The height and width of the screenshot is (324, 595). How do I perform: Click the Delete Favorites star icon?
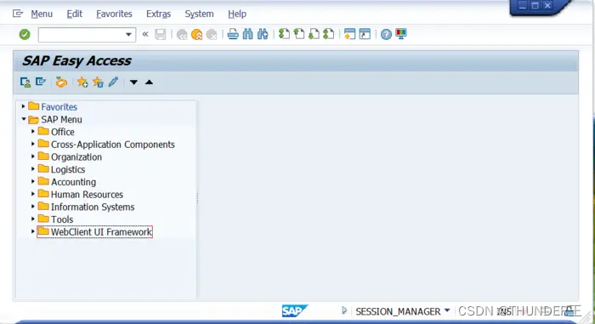click(98, 82)
